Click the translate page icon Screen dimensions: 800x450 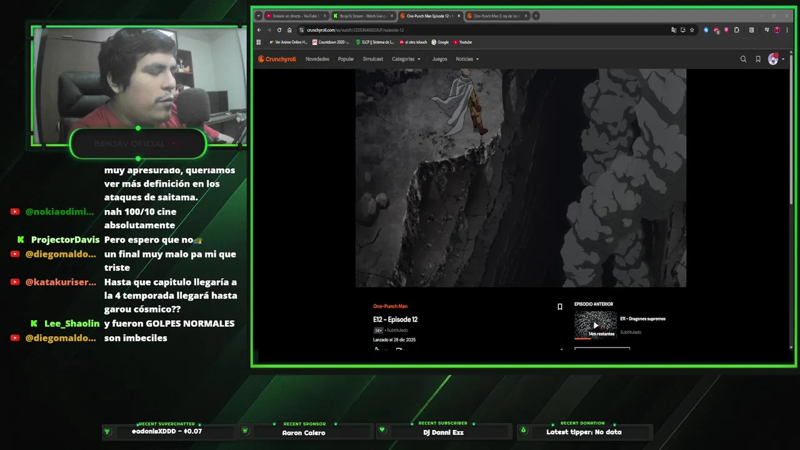pos(674,30)
